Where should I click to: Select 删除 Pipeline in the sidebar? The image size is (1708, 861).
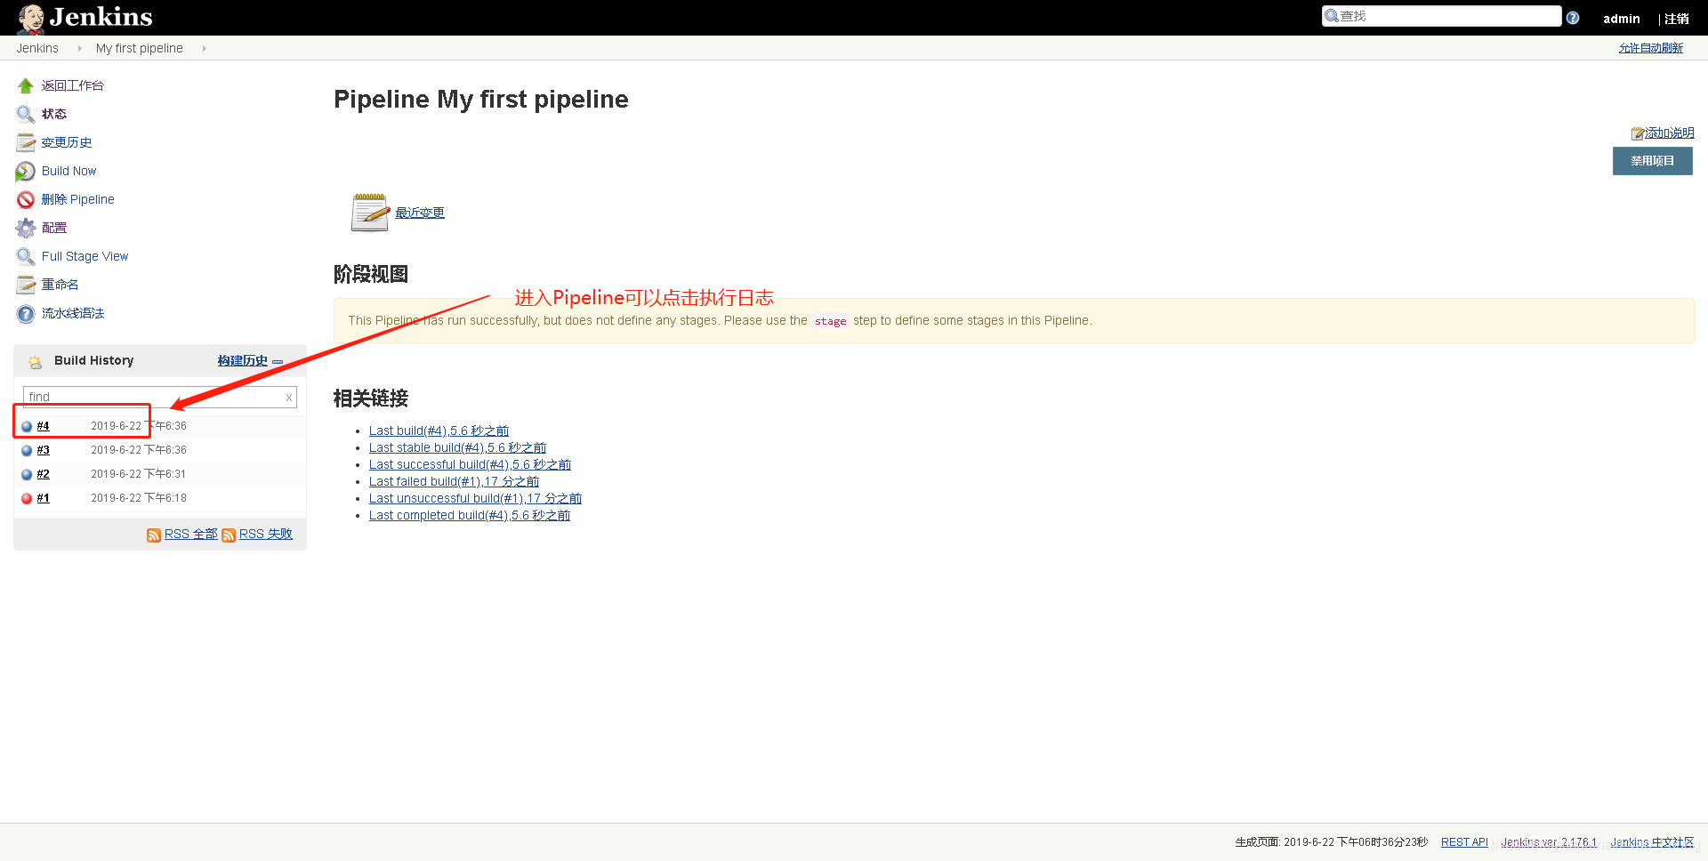(x=78, y=199)
